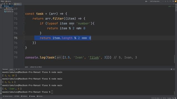Open the TODO tool window tab
177x99 pixels.
pyautogui.click(x=17, y=96)
